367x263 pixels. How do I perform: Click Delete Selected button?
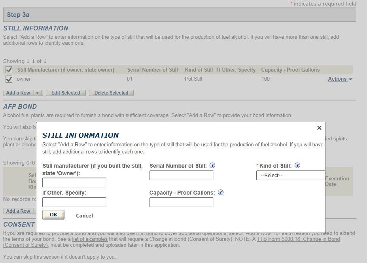[111, 93]
